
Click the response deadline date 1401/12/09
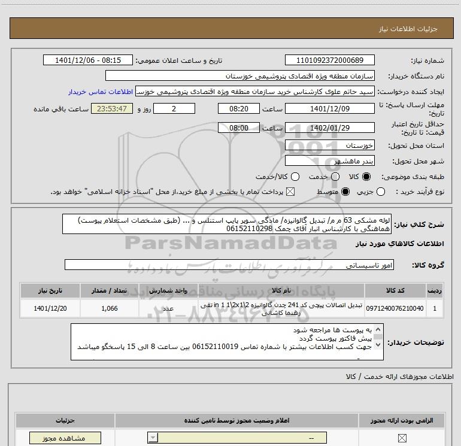(329, 109)
